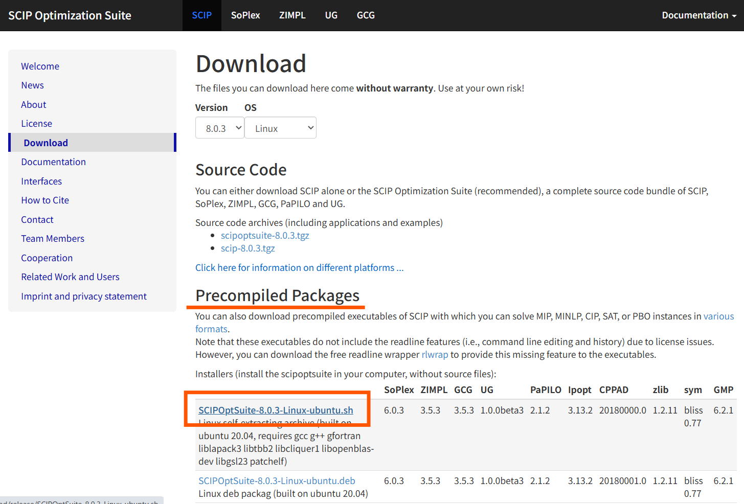Open the Version dropdown showing 8.0.3

point(219,128)
